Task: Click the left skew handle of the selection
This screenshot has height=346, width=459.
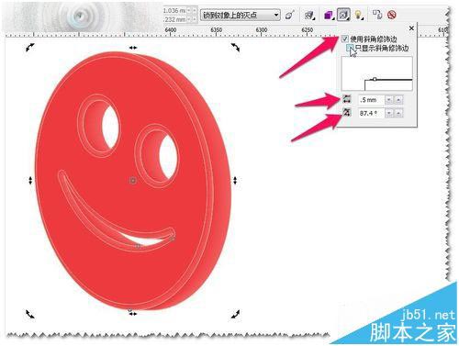Action: click(30, 181)
